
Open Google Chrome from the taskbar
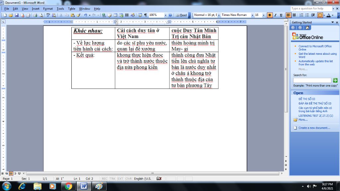[68, 186]
